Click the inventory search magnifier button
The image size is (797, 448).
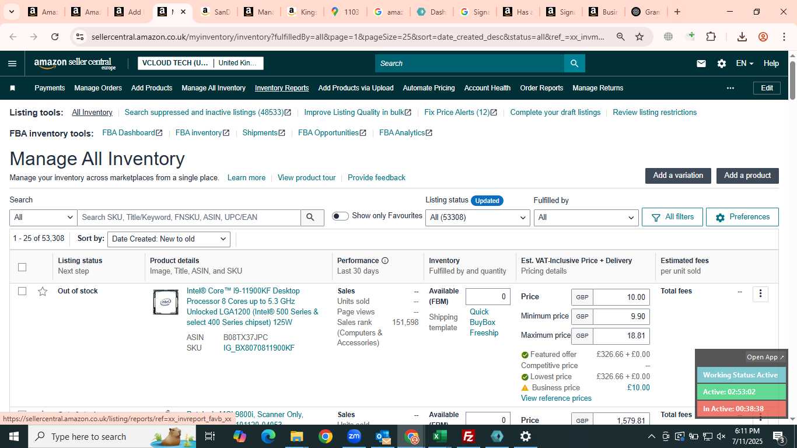(x=312, y=218)
